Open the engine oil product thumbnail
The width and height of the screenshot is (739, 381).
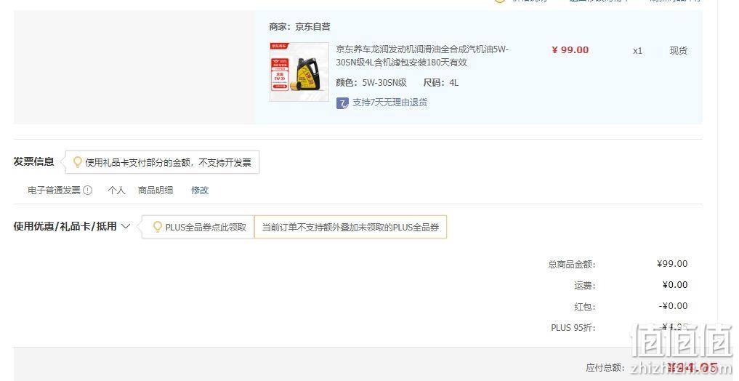click(x=299, y=72)
